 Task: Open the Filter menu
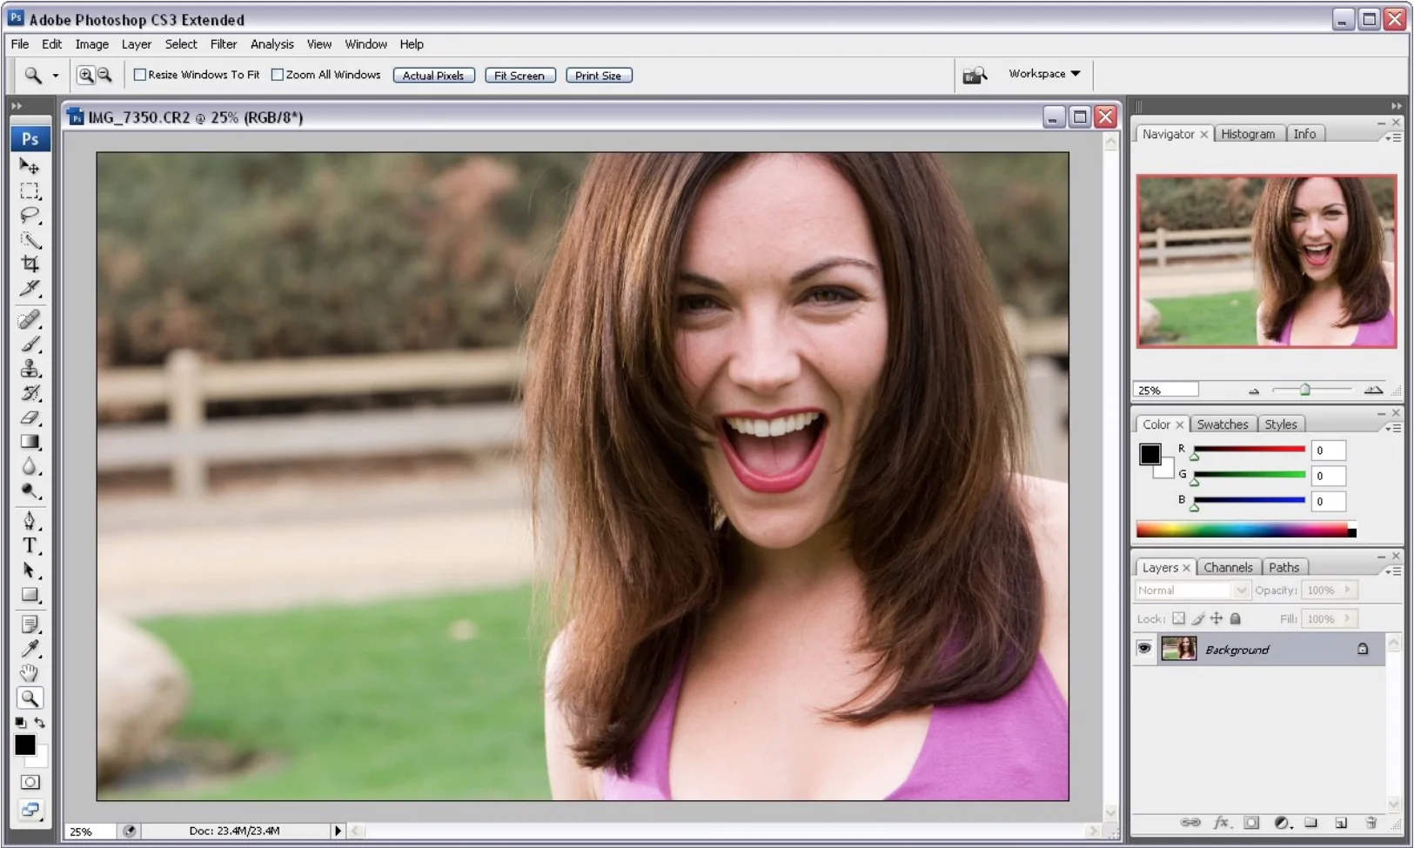(223, 44)
